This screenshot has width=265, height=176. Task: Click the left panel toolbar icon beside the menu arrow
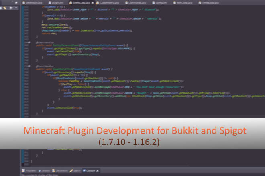[11, 8]
